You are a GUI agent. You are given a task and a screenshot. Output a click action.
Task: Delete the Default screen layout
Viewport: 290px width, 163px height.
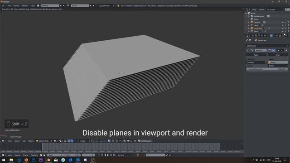pyautogui.click(x=64, y=6)
